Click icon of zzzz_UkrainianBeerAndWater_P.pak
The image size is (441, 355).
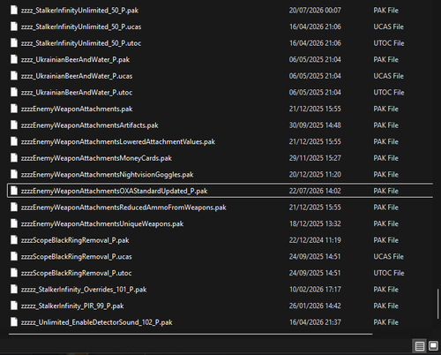click(14, 59)
